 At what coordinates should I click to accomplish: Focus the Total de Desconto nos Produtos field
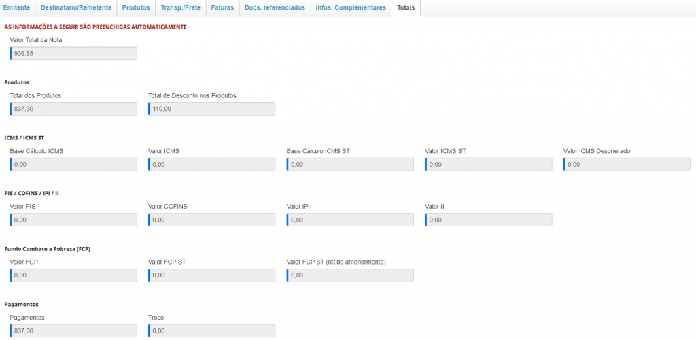click(211, 109)
